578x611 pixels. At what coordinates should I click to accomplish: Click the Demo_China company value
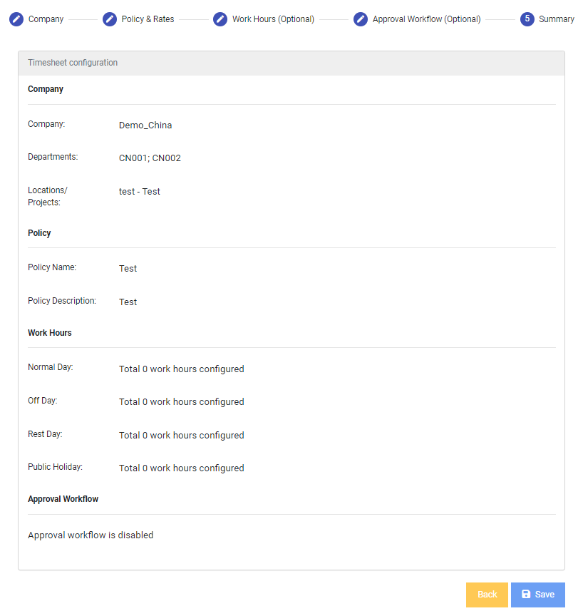coord(145,125)
